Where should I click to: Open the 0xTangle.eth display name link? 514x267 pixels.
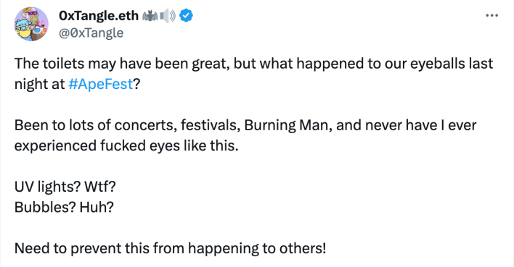99,16
